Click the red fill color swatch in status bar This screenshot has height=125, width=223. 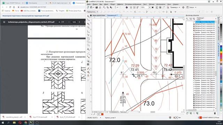pyautogui.click(x=201, y=118)
